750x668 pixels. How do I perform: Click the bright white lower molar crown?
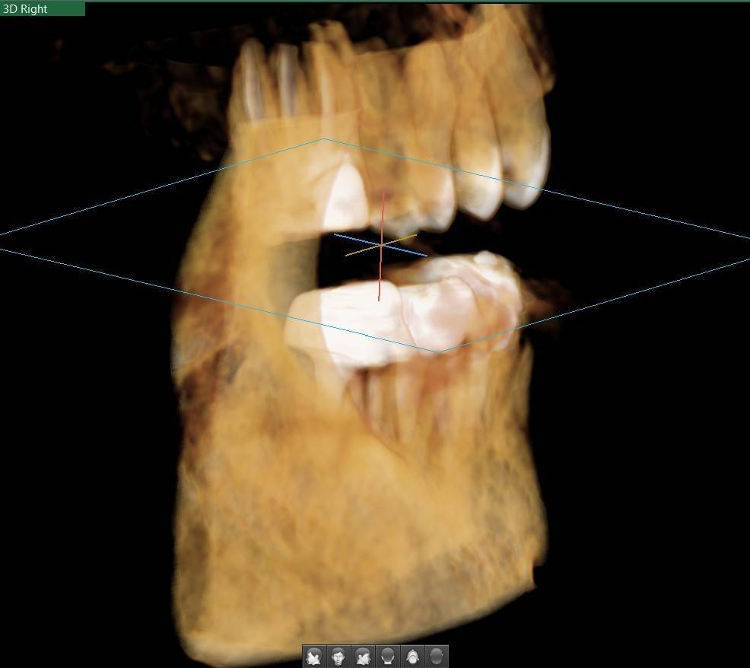click(x=351, y=323)
